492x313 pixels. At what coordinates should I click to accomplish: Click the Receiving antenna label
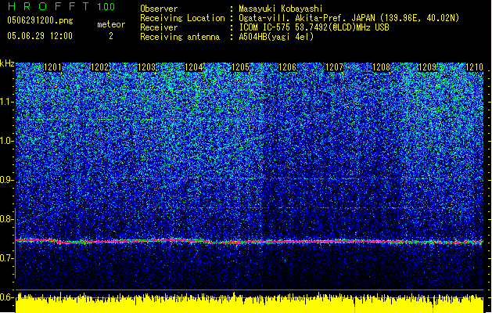[x=180, y=37]
